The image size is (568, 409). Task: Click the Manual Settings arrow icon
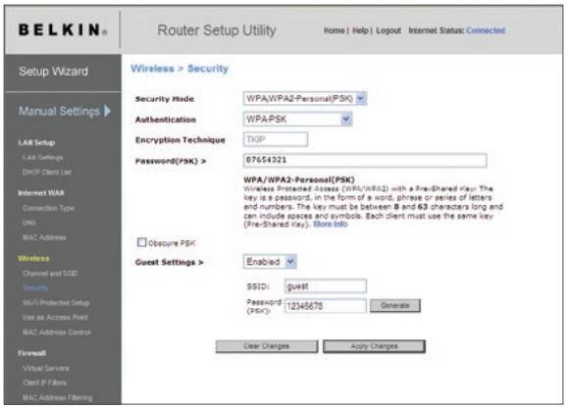click(107, 111)
